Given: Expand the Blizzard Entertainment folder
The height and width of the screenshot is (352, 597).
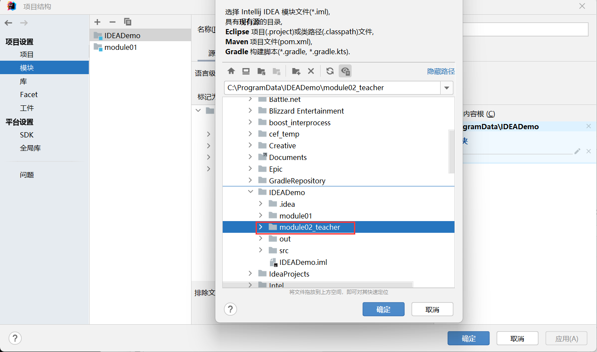Looking at the screenshot, I should 250,111.
